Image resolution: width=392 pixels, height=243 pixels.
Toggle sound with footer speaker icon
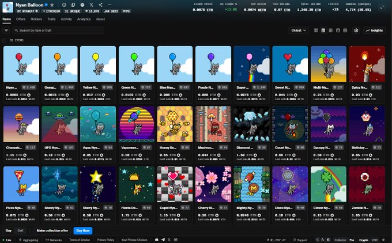tap(383, 240)
